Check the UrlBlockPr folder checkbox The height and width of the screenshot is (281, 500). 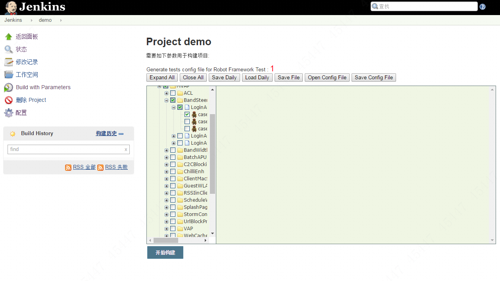(x=173, y=222)
